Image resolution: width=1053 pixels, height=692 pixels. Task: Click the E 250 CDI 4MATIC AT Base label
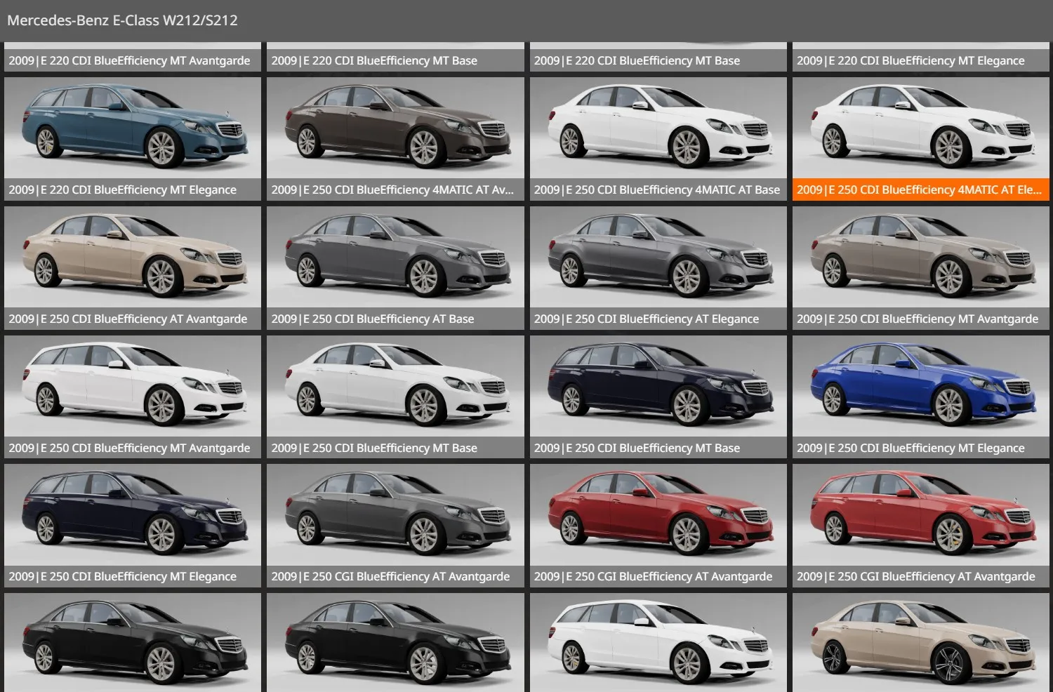coord(657,189)
